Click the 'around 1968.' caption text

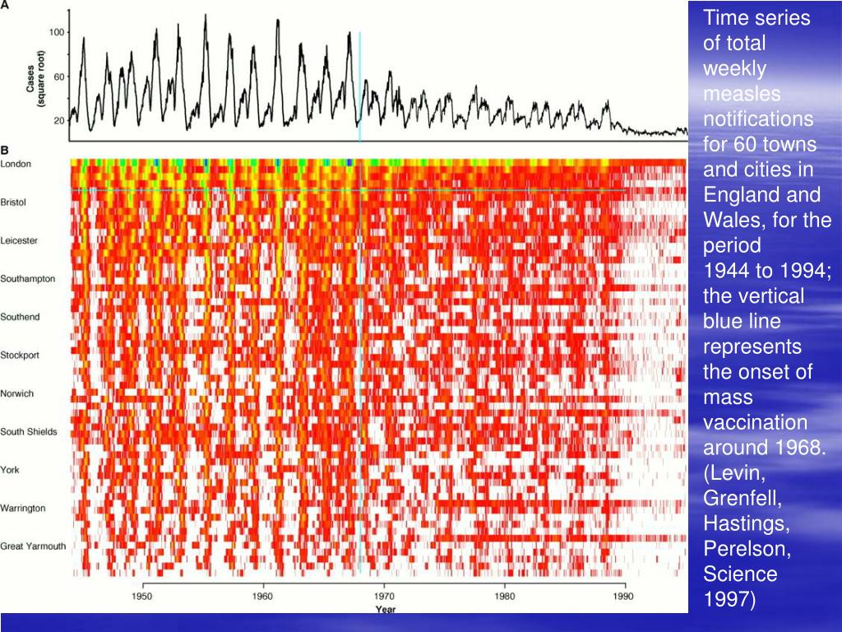(765, 447)
